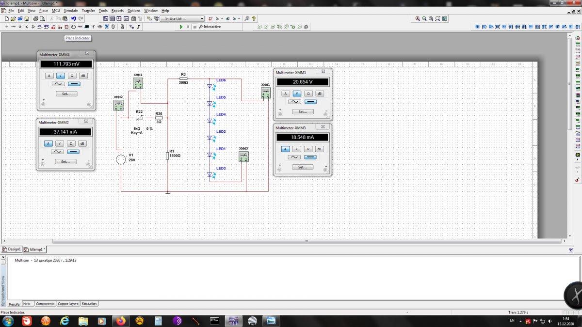Click Set... button on Multimeter-XMM1
Image resolution: width=582 pixels, height=327 pixels.
click(x=303, y=111)
